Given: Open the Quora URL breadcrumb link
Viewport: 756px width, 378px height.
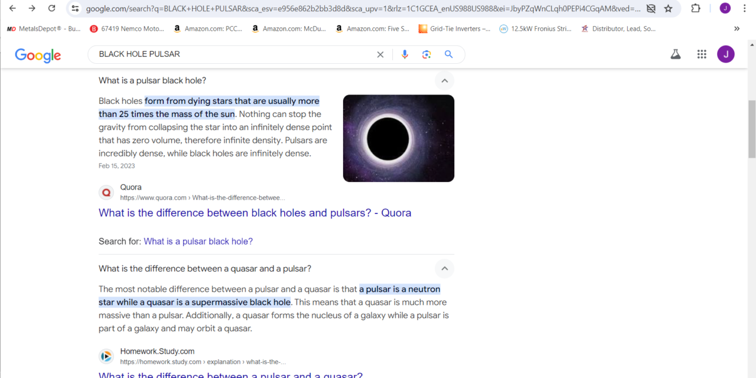Looking at the screenshot, I should coord(203,198).
